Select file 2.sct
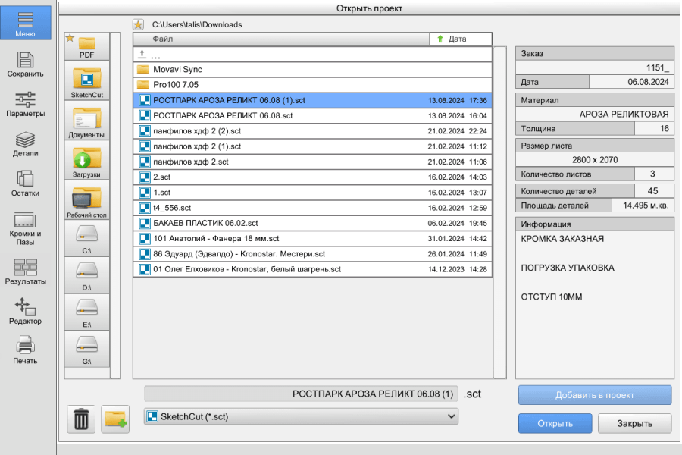 coord(313,177)
